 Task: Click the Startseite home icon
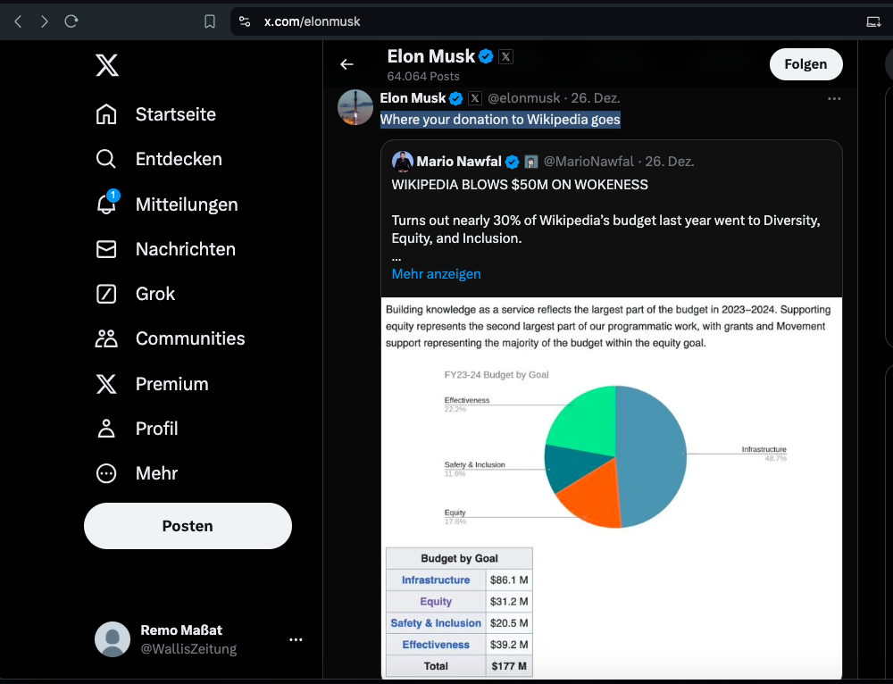click(x=106, y=114)
